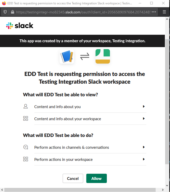This screenshot has height=192, width=170.
Task: Click the grid icon beside 'Perform actions in your workspace'
Action: coord(25,159)
